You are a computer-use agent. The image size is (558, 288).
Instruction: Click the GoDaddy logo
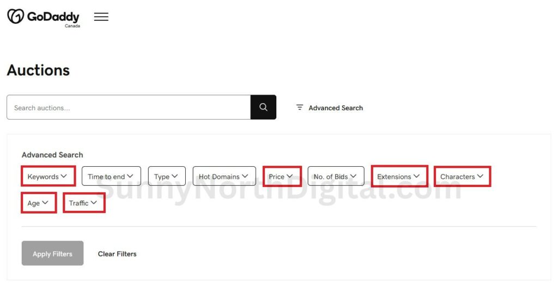point(43,17)
